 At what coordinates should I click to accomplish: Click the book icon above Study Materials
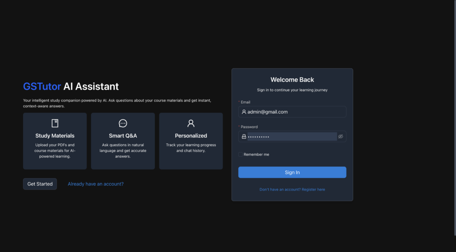[55, 123]
